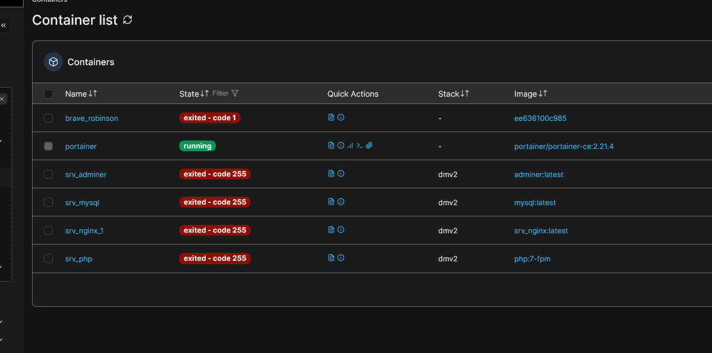Click attach icon for portainer container
The width and height of the screenshot is (712, 353).
[369, 146]
